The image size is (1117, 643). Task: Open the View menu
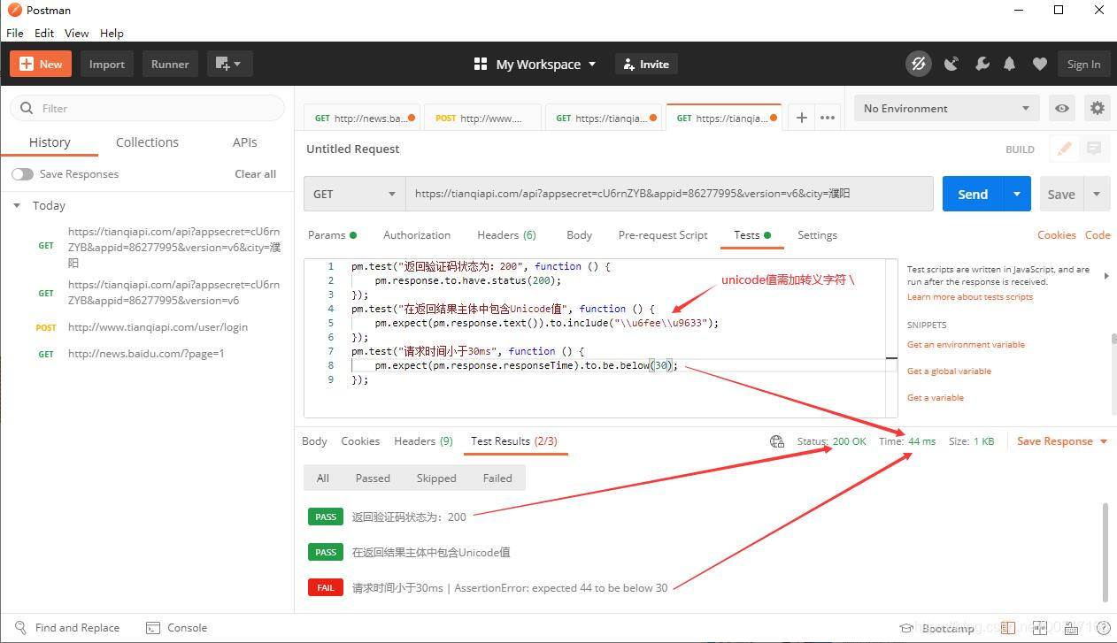(x=77, y=33)
